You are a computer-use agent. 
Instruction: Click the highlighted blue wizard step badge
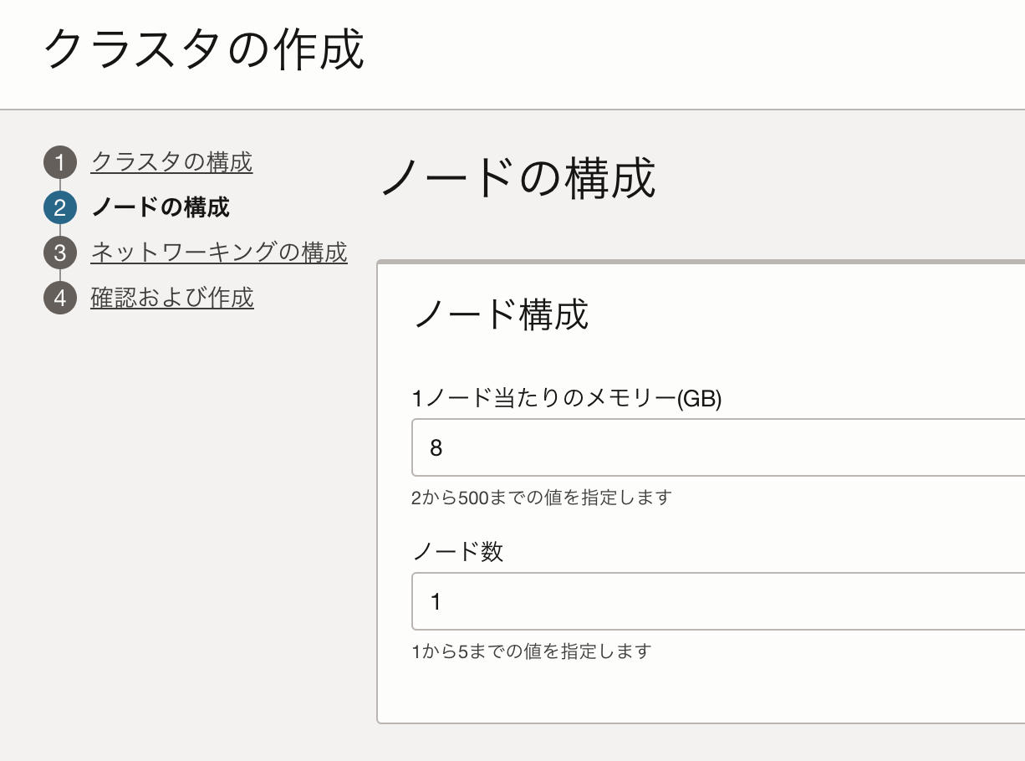pyautogui.click(x=59, y=207)
